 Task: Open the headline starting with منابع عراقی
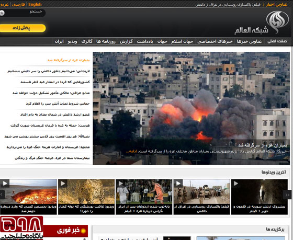(51, 93)
